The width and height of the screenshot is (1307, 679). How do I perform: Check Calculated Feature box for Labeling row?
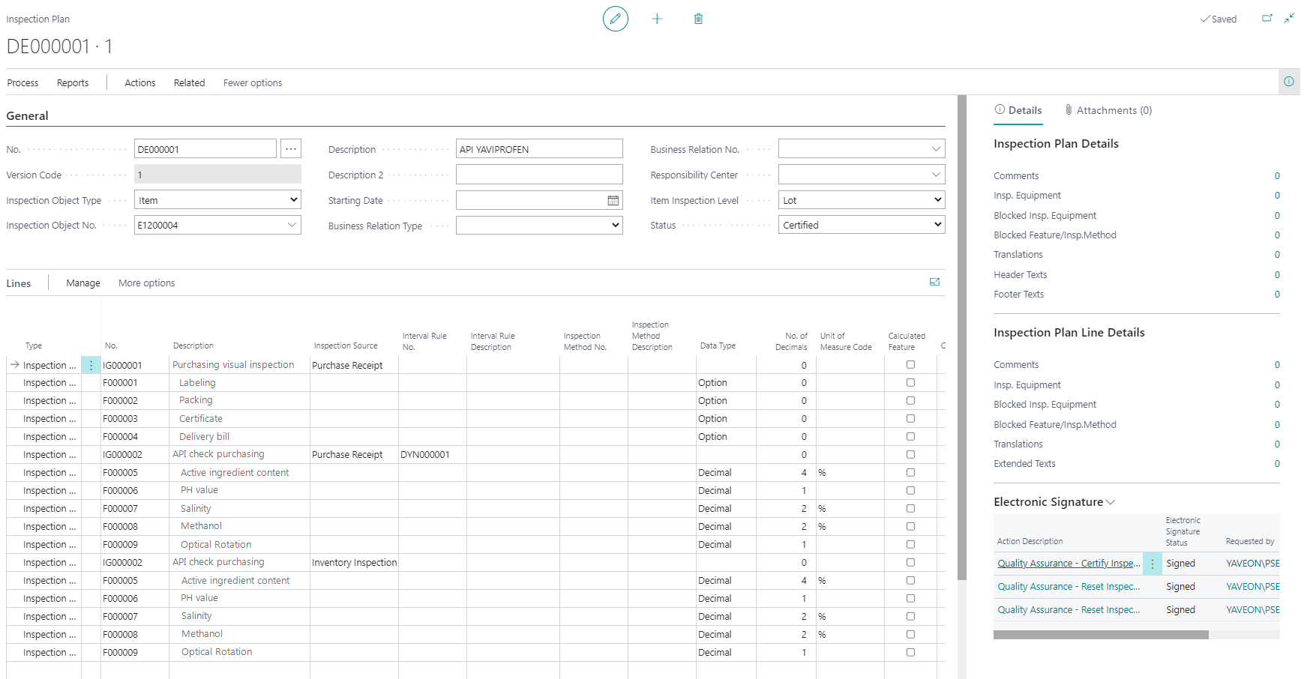tap(910, 383)
